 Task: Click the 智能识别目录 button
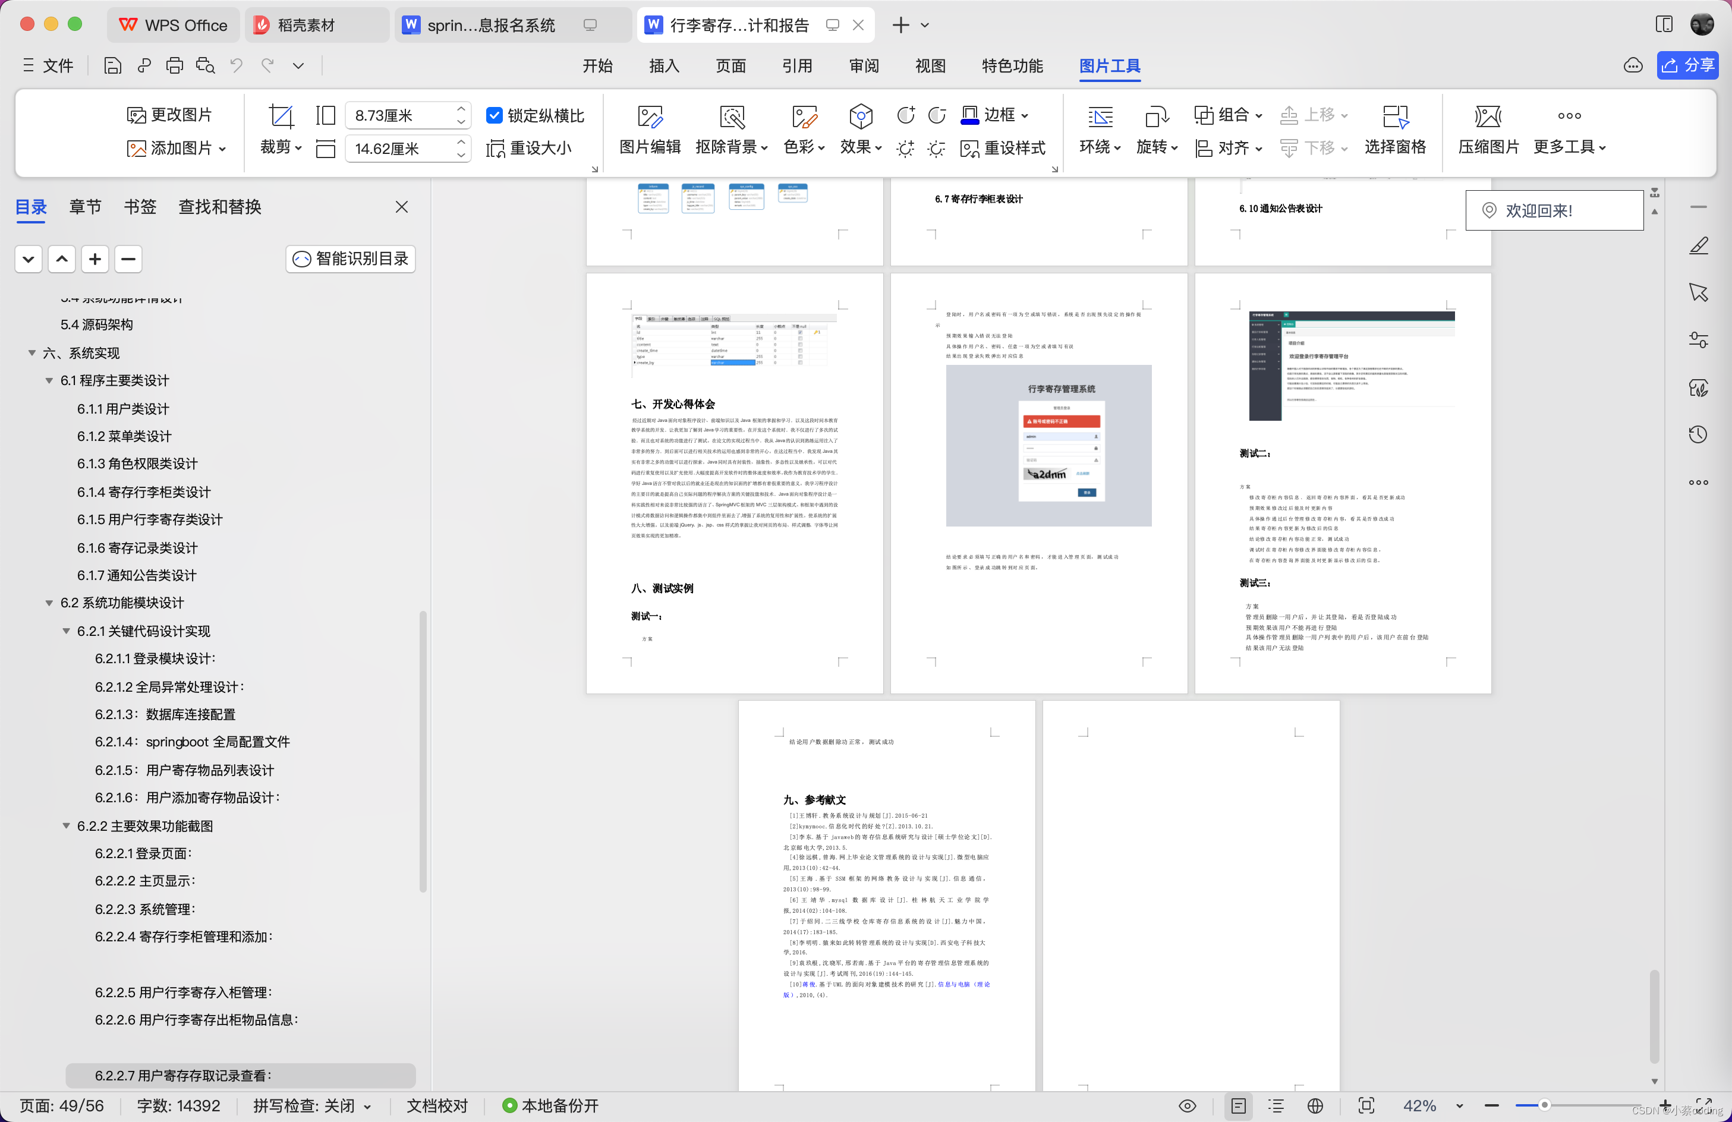click(351, 259)
